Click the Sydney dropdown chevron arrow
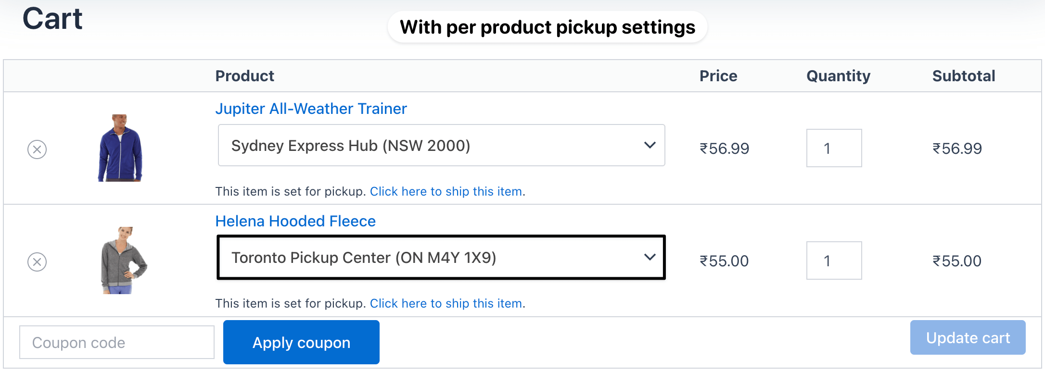The width and height of the screenshot is (1045, 372). (650, 145)
